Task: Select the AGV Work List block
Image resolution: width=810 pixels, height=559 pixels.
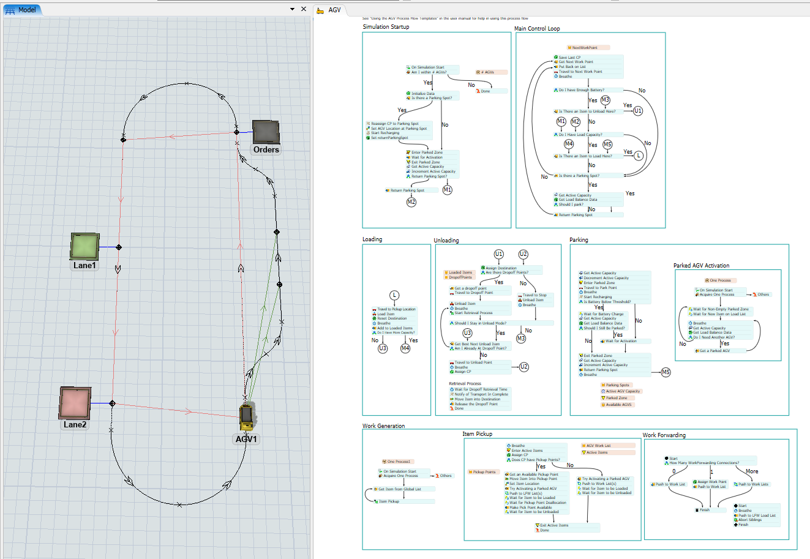Action: 603,446
